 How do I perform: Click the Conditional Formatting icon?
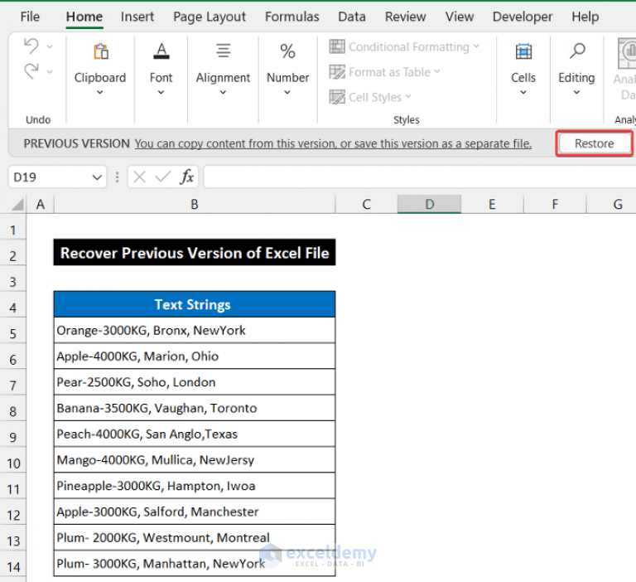click(337, 46)
